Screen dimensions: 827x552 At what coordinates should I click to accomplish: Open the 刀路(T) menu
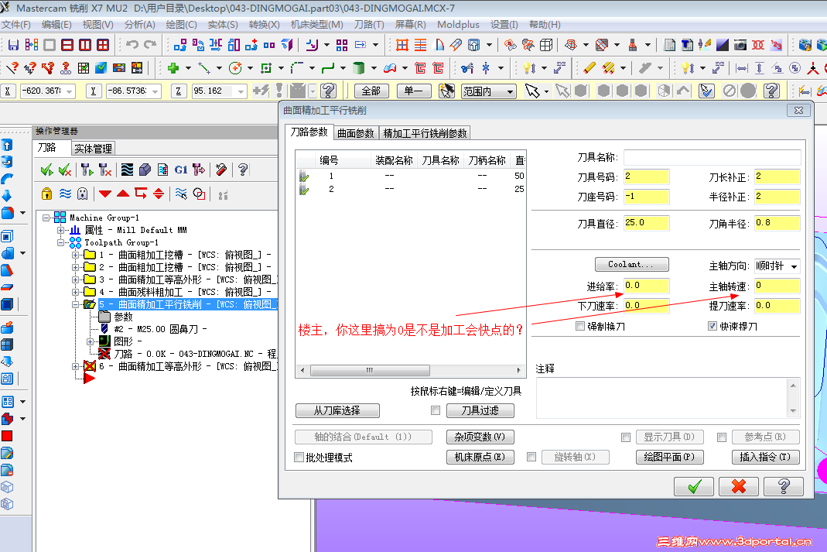click(x=369, y=24)
